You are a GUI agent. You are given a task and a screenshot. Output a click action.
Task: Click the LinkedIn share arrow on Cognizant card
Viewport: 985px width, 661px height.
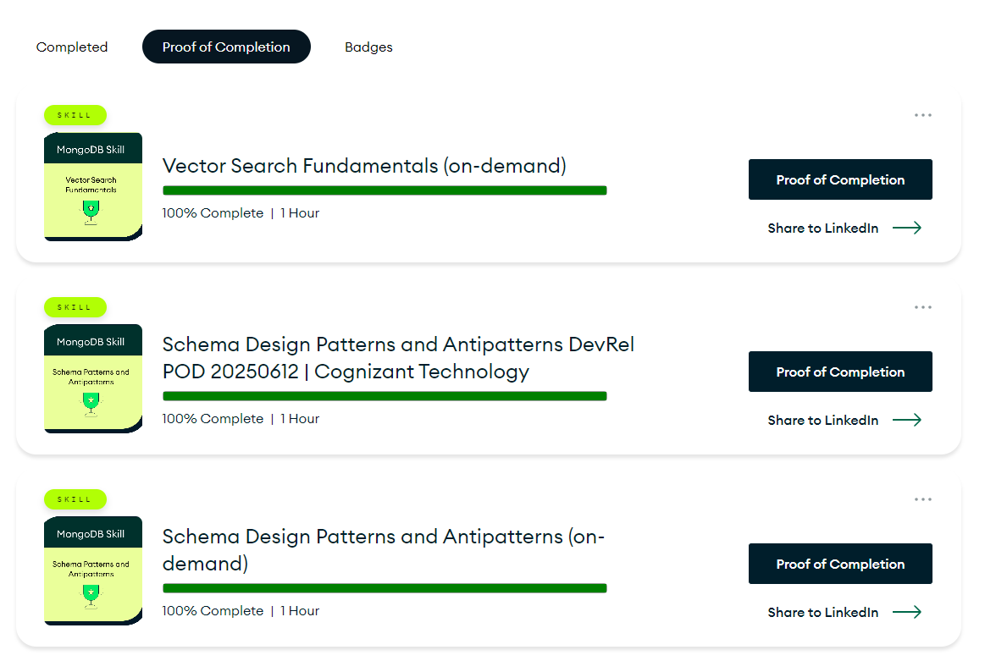pyautogui.click(x=906, y=420)
